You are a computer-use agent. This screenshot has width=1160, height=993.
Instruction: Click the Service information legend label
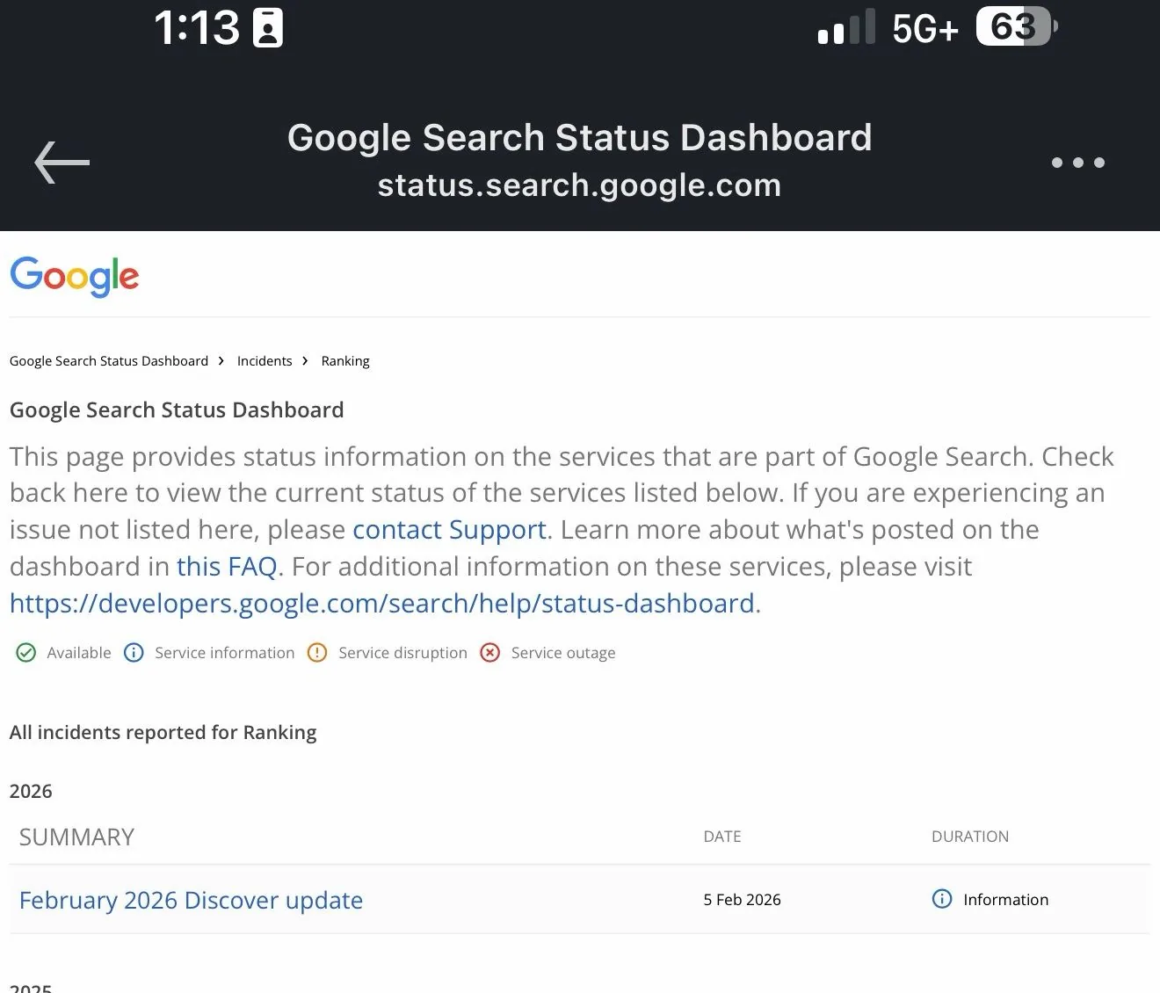(x=224, y=653)
